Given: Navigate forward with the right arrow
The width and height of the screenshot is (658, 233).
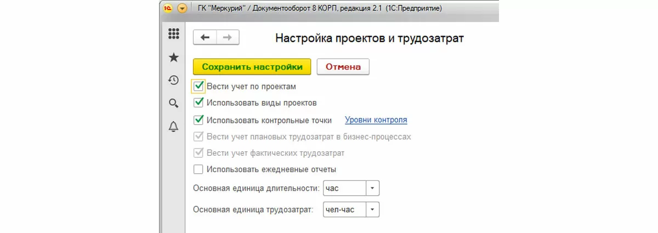Looking at the screenshot, I should point(228,37).
